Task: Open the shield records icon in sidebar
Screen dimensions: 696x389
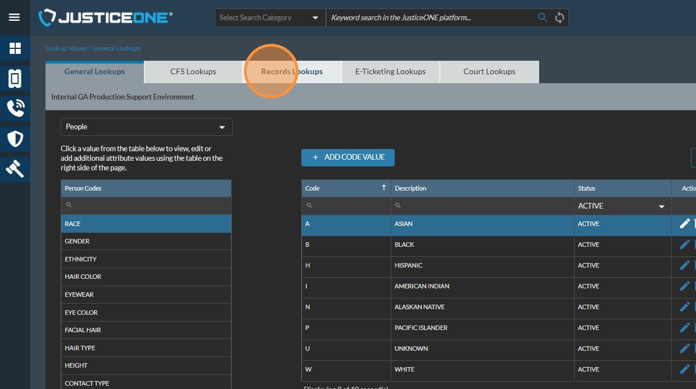Action: point(15,138)
